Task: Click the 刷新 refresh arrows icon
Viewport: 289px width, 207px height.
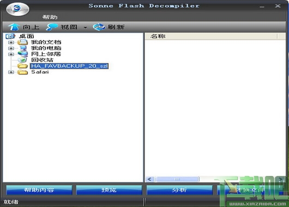Action: click(99, 27)
